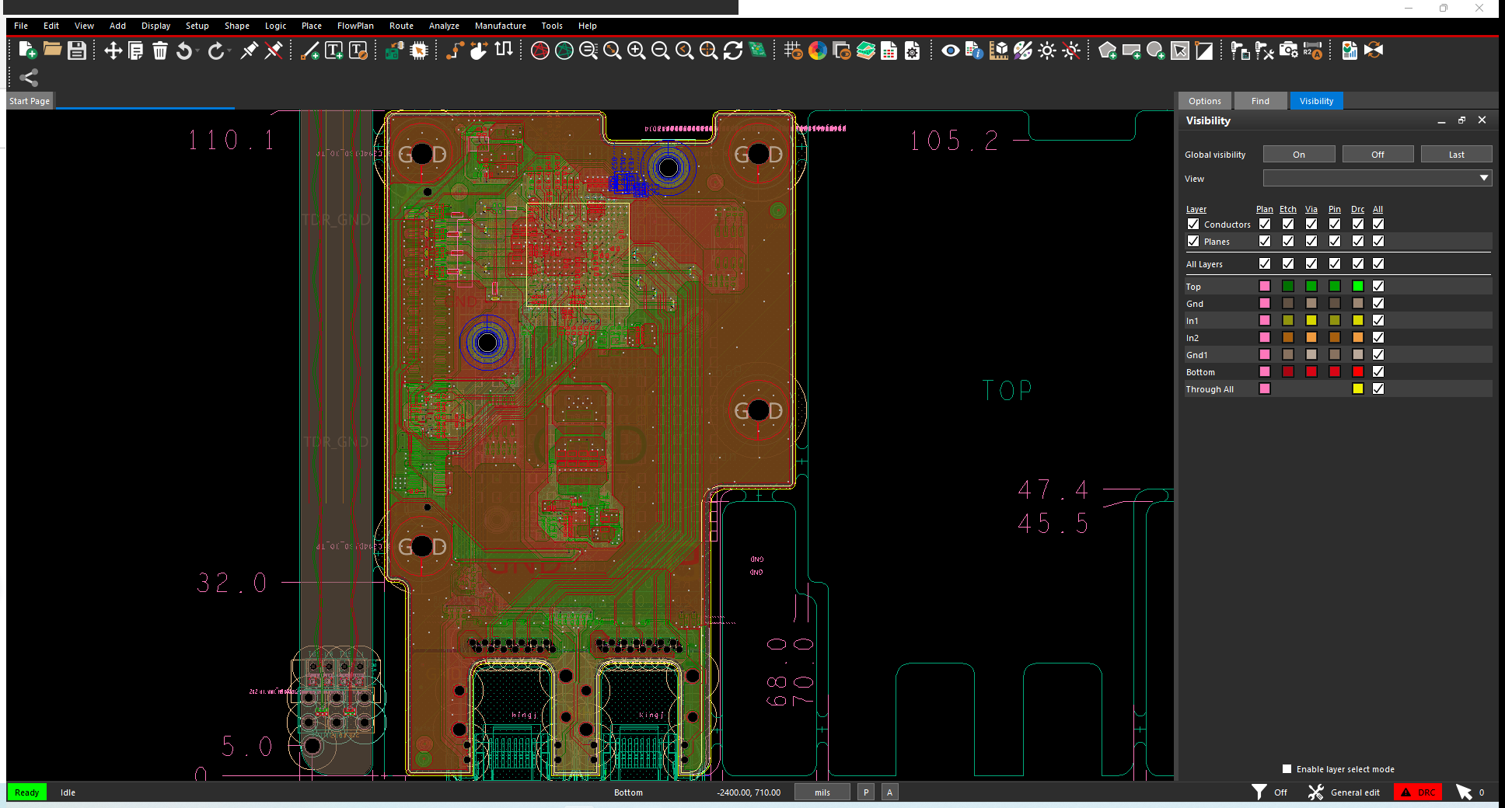Click the filter funnel icon in status bar
Viewport: 1505px width, 808px height.
1259,792
